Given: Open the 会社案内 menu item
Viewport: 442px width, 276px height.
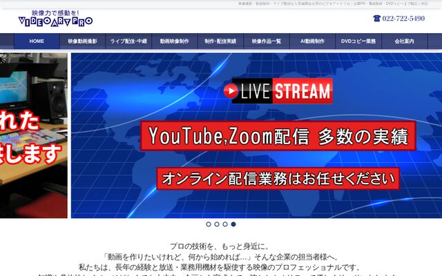Looking at the screenshot, I should [x=404, y=41].
